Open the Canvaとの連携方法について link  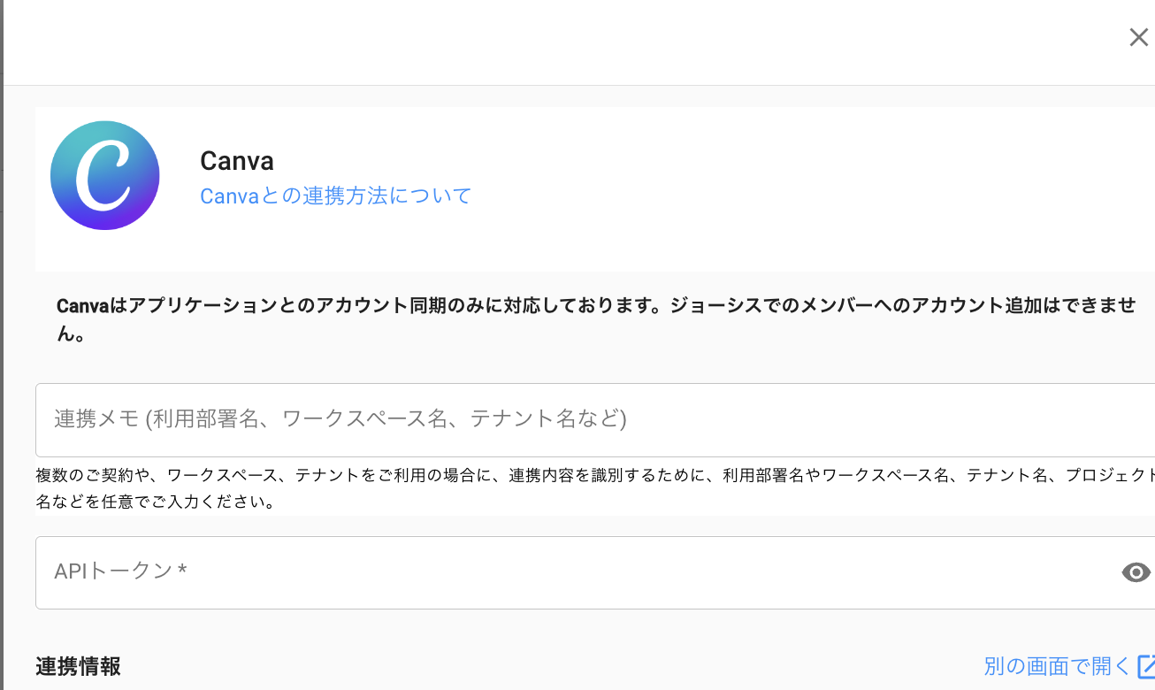tap(335, 195)
